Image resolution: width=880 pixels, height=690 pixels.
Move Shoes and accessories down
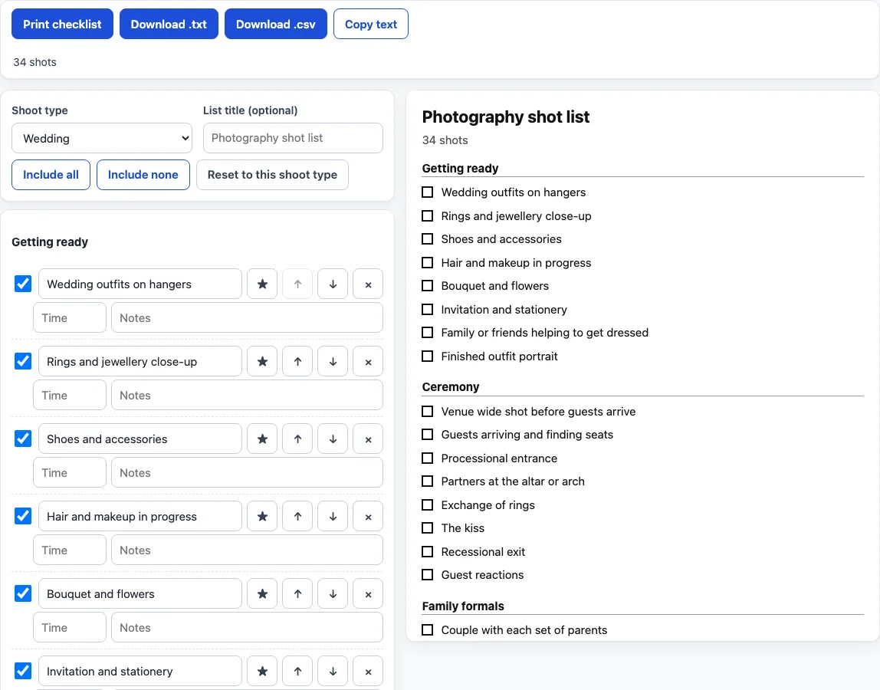(333, 439)
